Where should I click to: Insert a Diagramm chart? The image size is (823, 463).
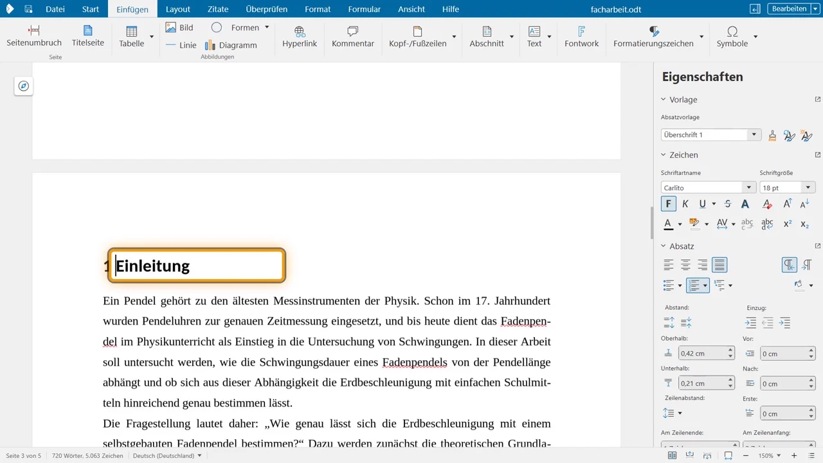pyautogui.click(x=231, y=45)
